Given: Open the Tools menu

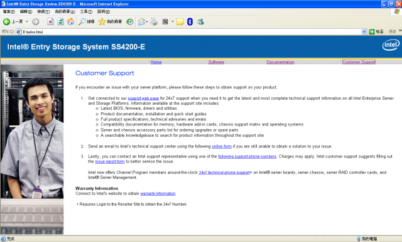Looking at the screenshot, I should 86,11.
